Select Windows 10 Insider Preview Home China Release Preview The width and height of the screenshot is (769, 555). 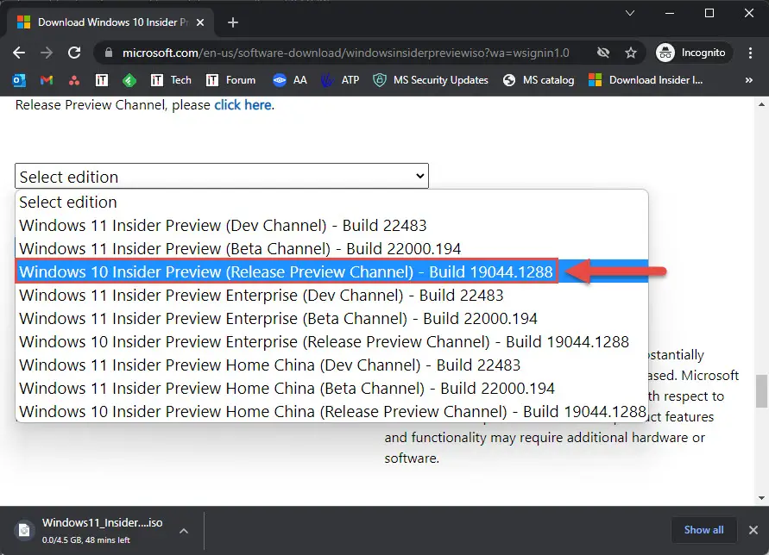click(x=331, y=411)
